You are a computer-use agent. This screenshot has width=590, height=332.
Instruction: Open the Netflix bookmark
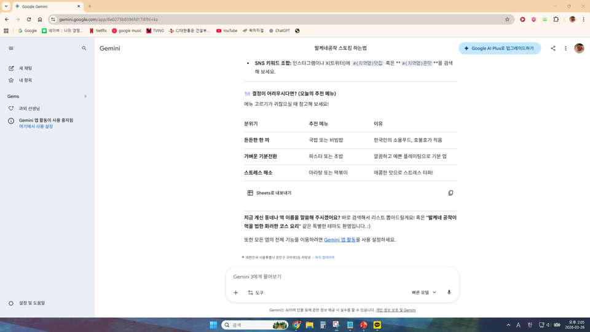click(98, 31)
